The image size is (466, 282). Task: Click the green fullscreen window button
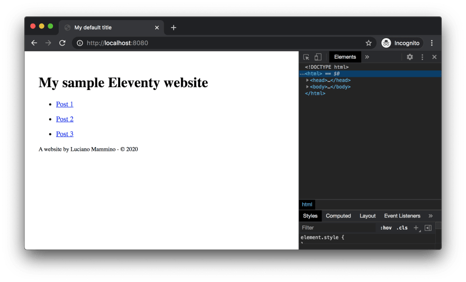(x=50, y=26)
